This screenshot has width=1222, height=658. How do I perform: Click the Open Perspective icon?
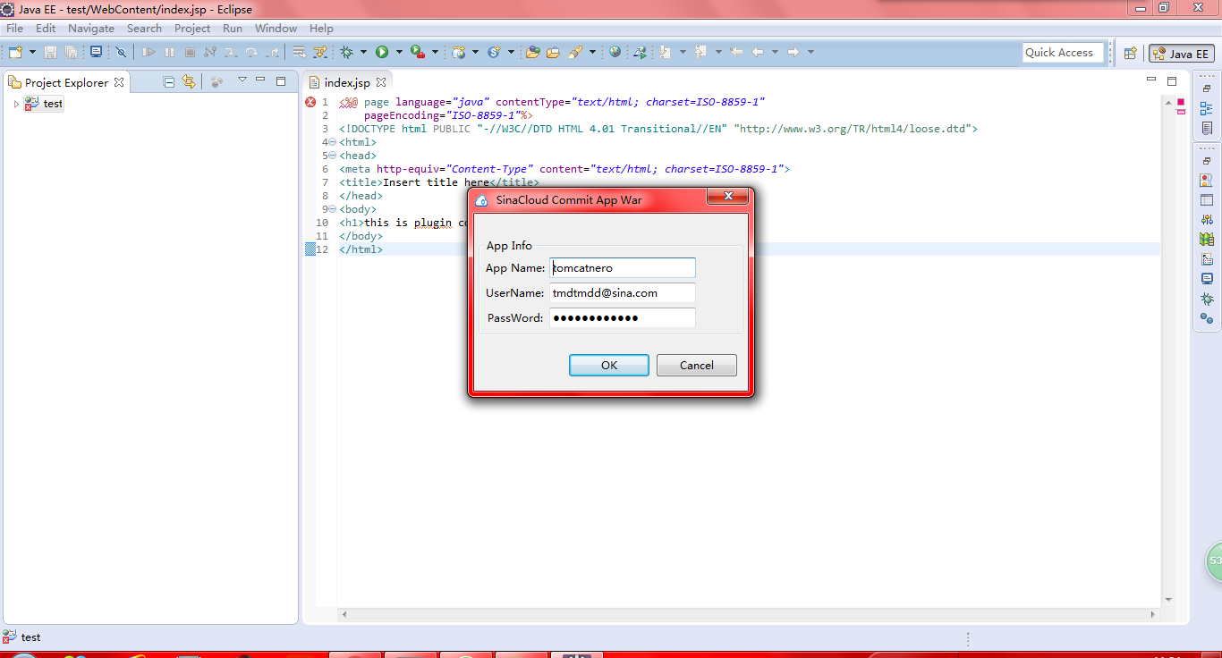1131,54
